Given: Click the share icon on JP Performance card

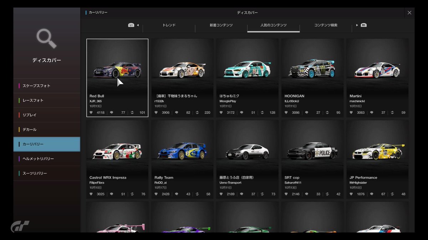Looking at the screenshot, I should pyautogui.click(x=392, y=194).
